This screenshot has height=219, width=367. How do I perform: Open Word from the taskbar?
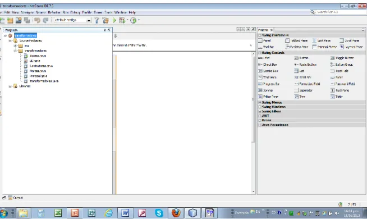(x=125, y=213)
